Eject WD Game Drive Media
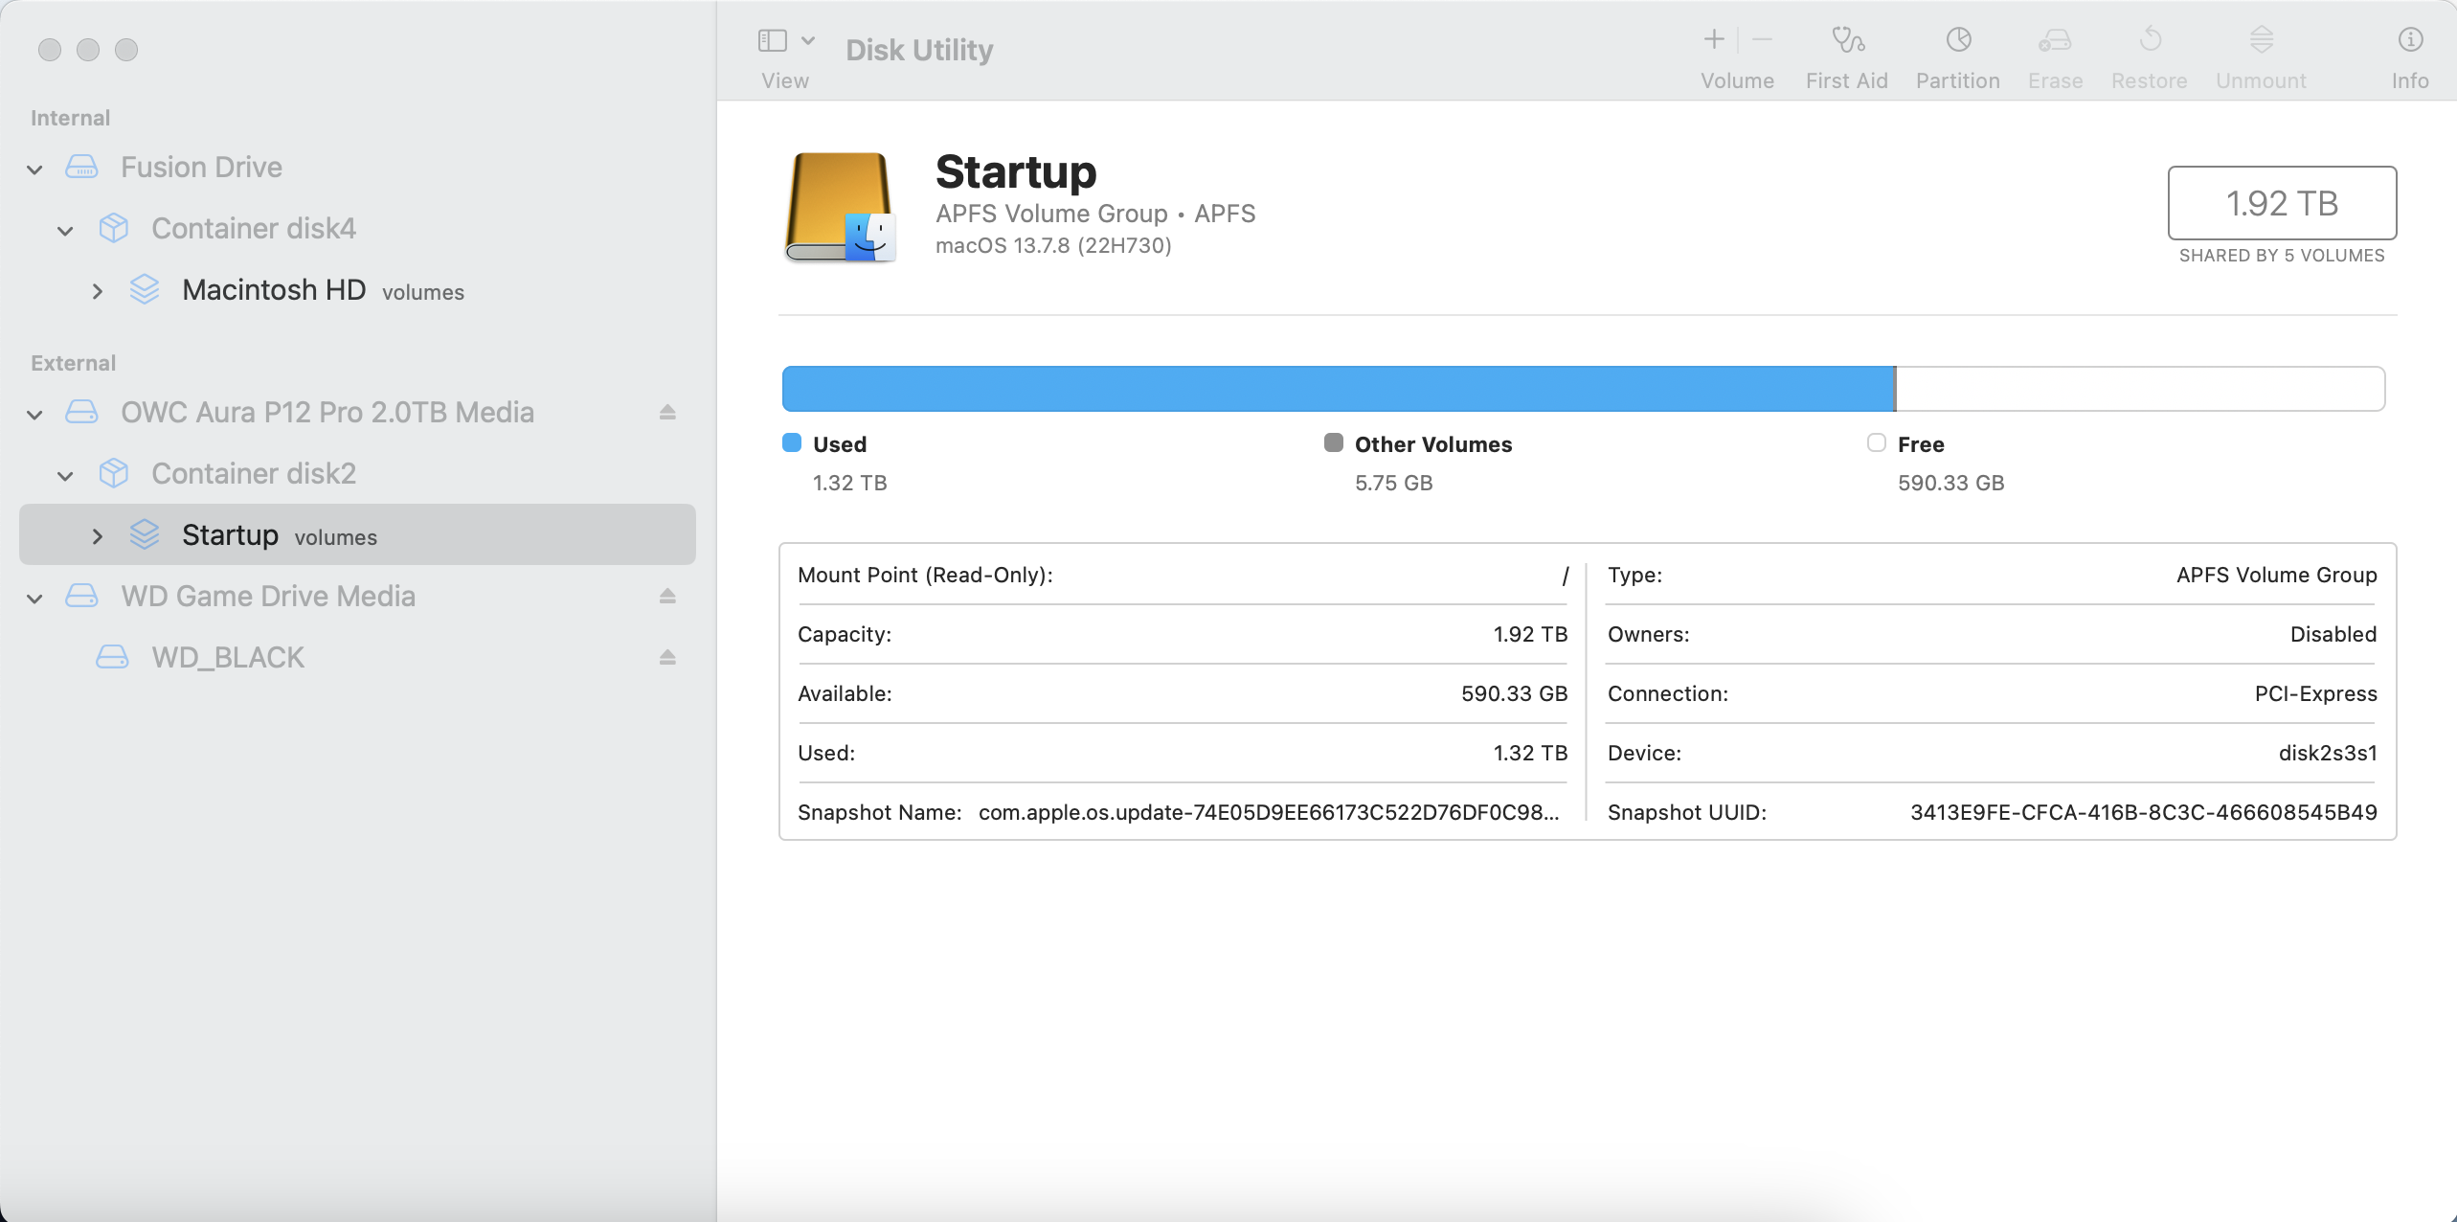Screen dimensions: 2457x1222 (667, 596)
